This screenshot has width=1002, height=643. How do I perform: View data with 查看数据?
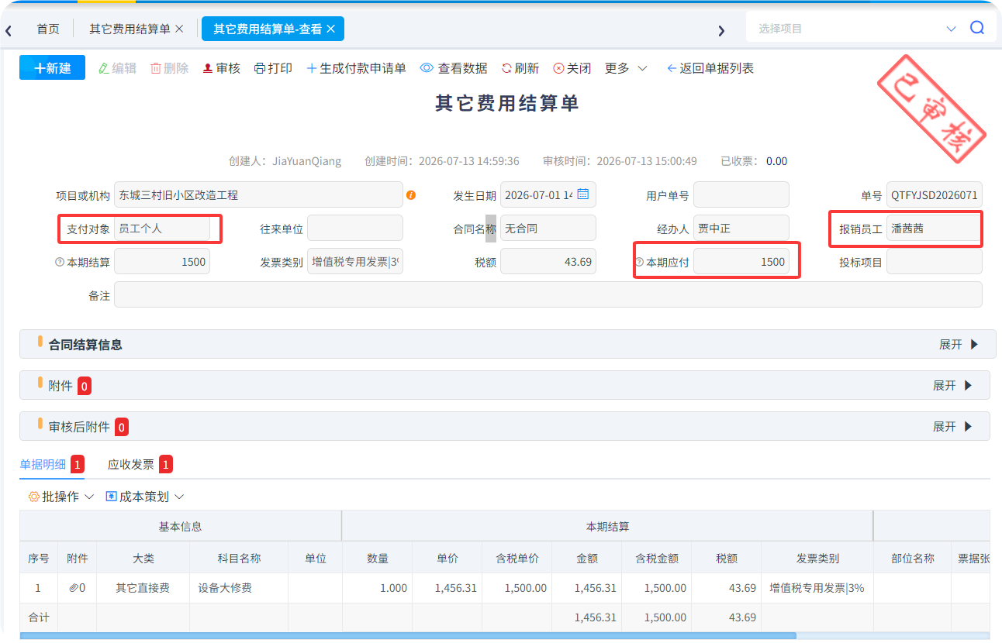454,68
